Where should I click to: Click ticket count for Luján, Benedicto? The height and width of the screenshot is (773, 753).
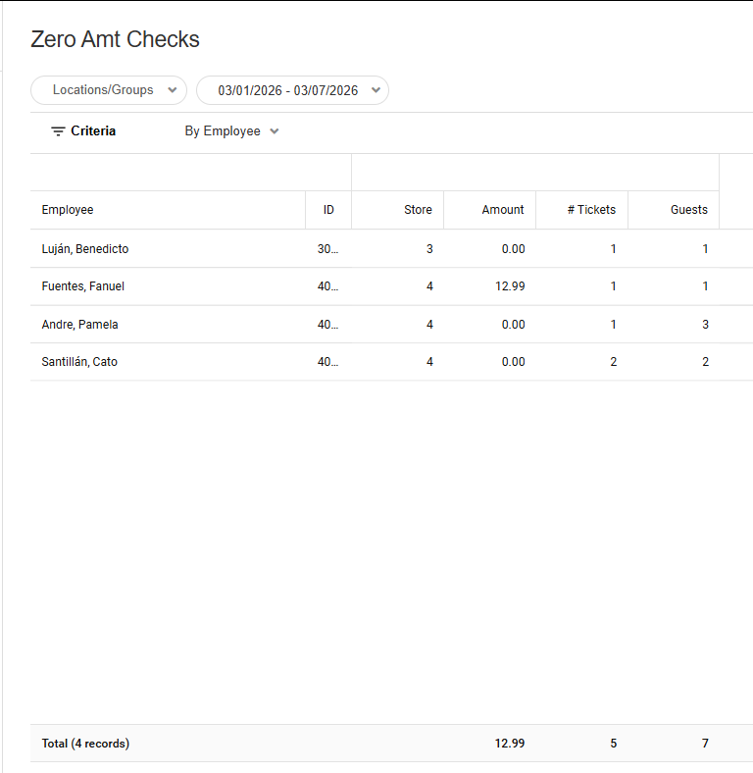(614, 249)
